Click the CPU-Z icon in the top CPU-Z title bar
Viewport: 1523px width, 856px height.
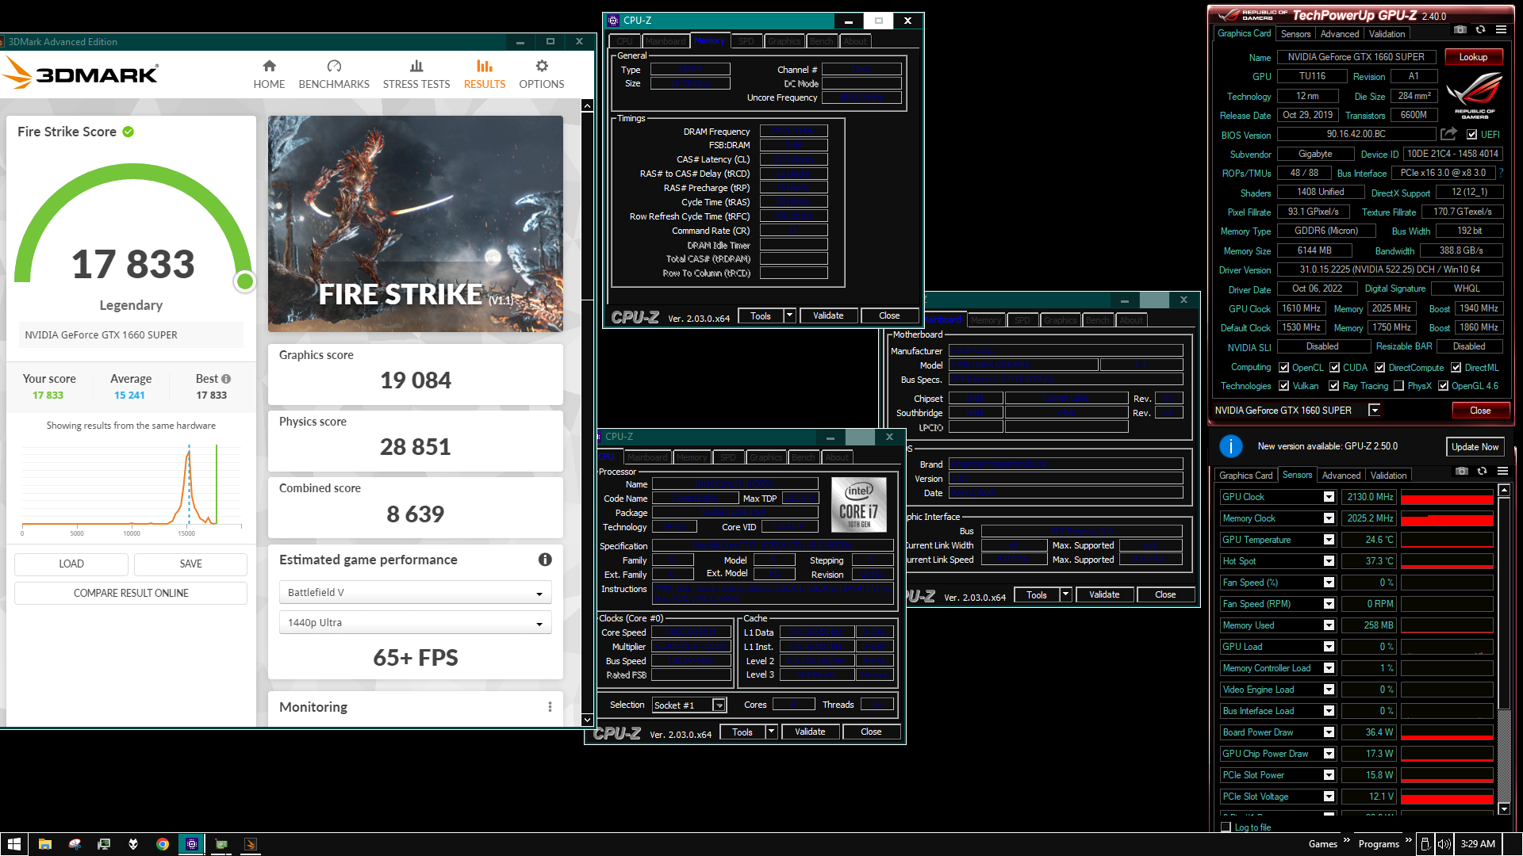coord(613,21)
